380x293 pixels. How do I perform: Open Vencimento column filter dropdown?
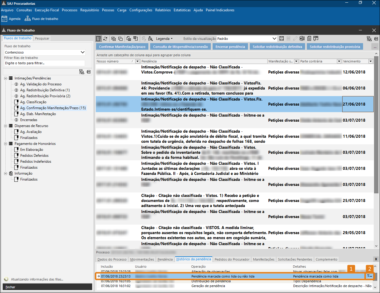[x=370, y=61]
